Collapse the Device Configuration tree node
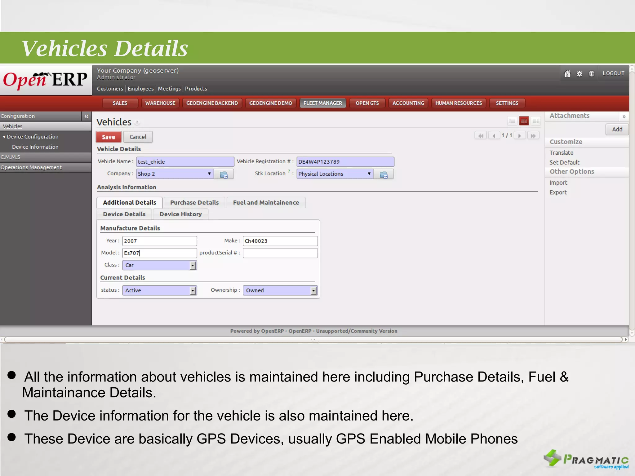This screenshot has height=476, width=635. point(4,137)
